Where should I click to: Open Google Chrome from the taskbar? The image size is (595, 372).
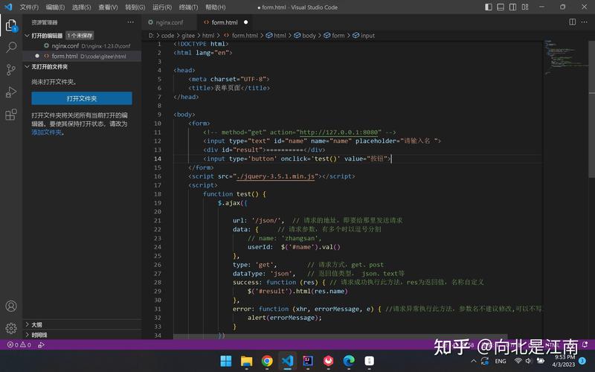[x=267, y=362]
